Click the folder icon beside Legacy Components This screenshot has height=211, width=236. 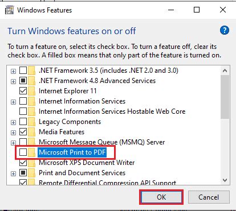32,122
